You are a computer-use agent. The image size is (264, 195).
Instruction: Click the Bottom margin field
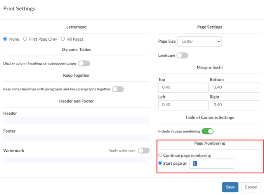(234, 88)
